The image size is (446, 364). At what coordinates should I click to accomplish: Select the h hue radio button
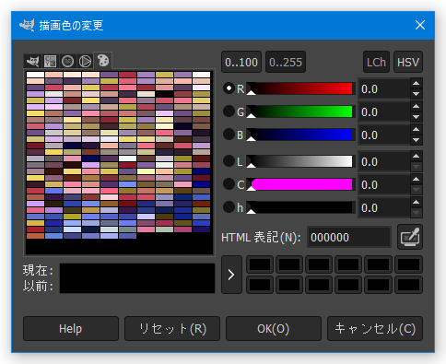click(229, 207)
